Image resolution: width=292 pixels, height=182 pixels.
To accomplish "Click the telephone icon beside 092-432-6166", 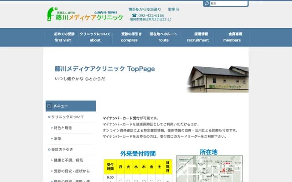I will click(134, 15).
